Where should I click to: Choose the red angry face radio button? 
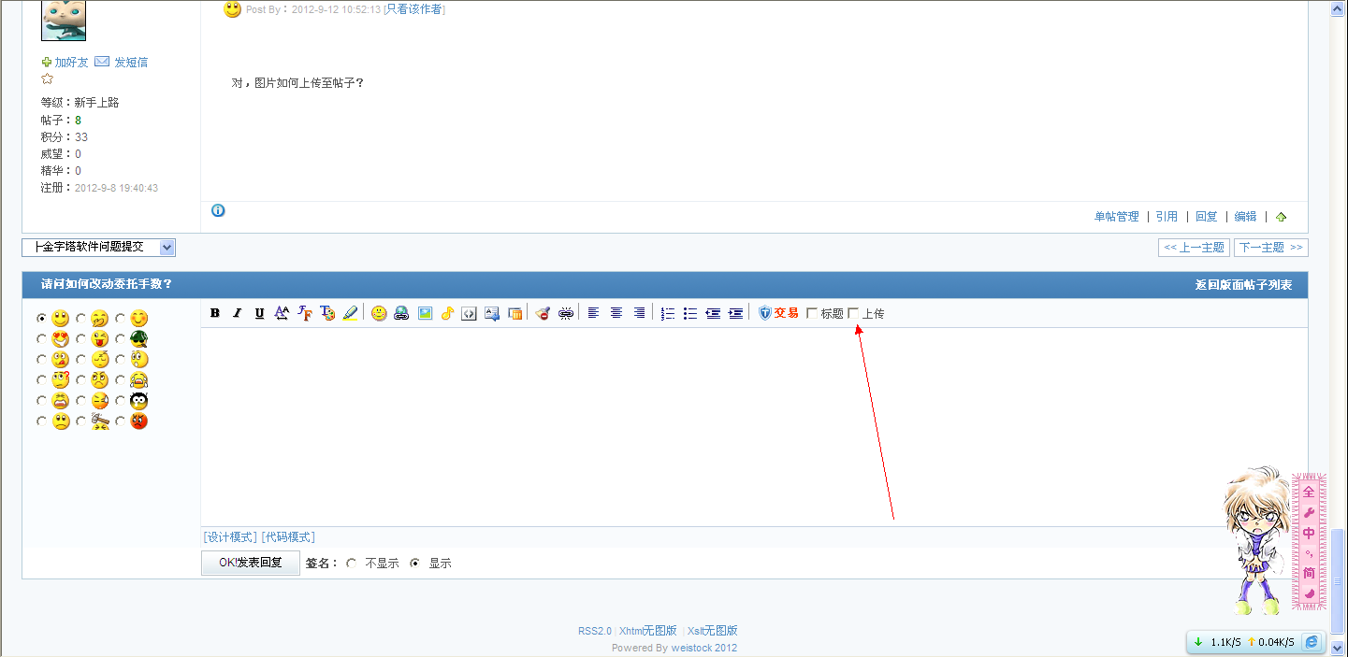click(x=121, y=421)
